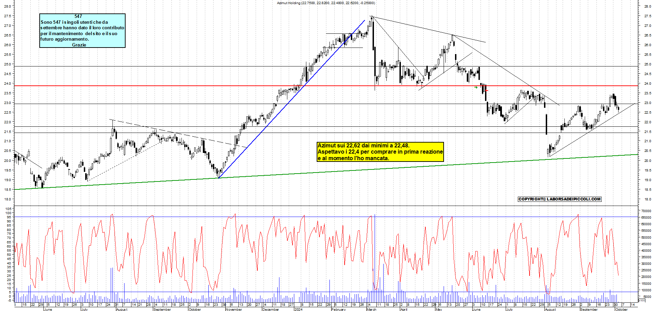Click the '45000' volume scale value

coord(646,244)
